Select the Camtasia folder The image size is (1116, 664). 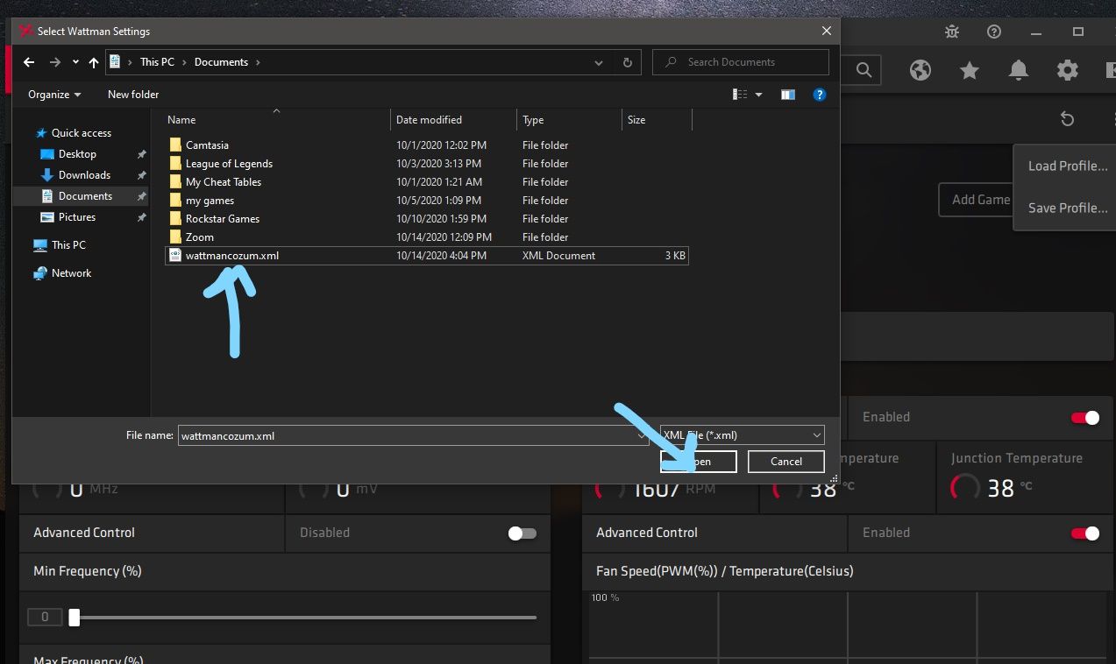pyautogui.click(x=207, y=145)
